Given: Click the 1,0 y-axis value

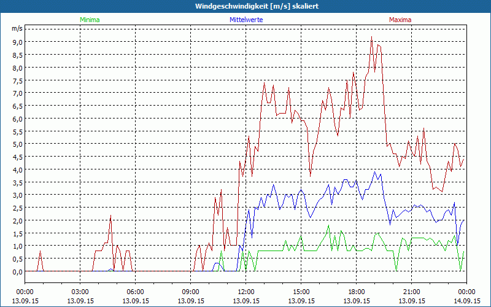Looking at the screenshot, I should coord(18,246).
